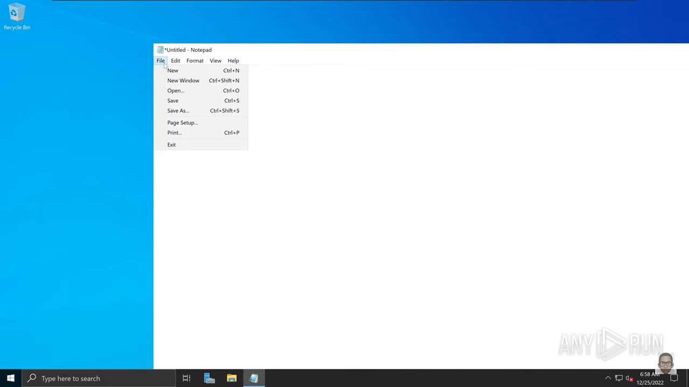This screenshot has height=387, width=689.
Task: Open the notification center icon
Action: point(674,378)
